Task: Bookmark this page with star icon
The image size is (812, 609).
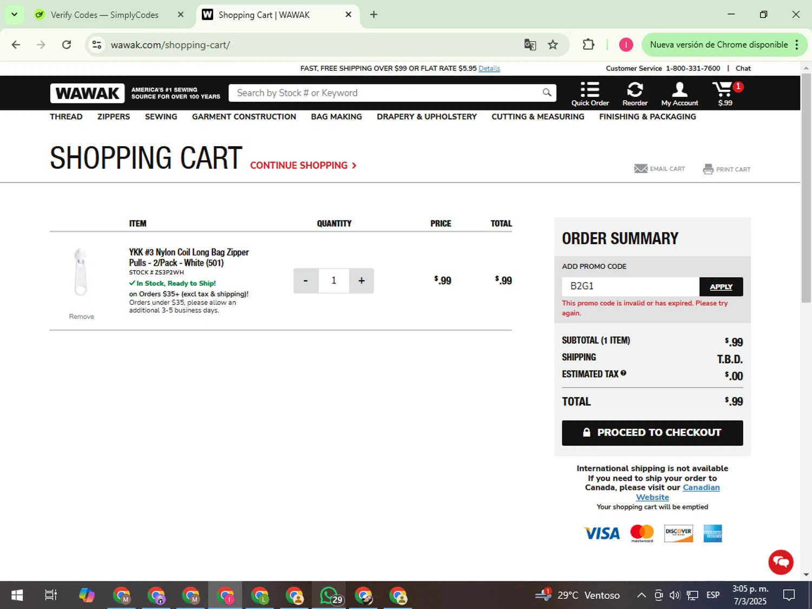Action: click(x=553, y=45)
